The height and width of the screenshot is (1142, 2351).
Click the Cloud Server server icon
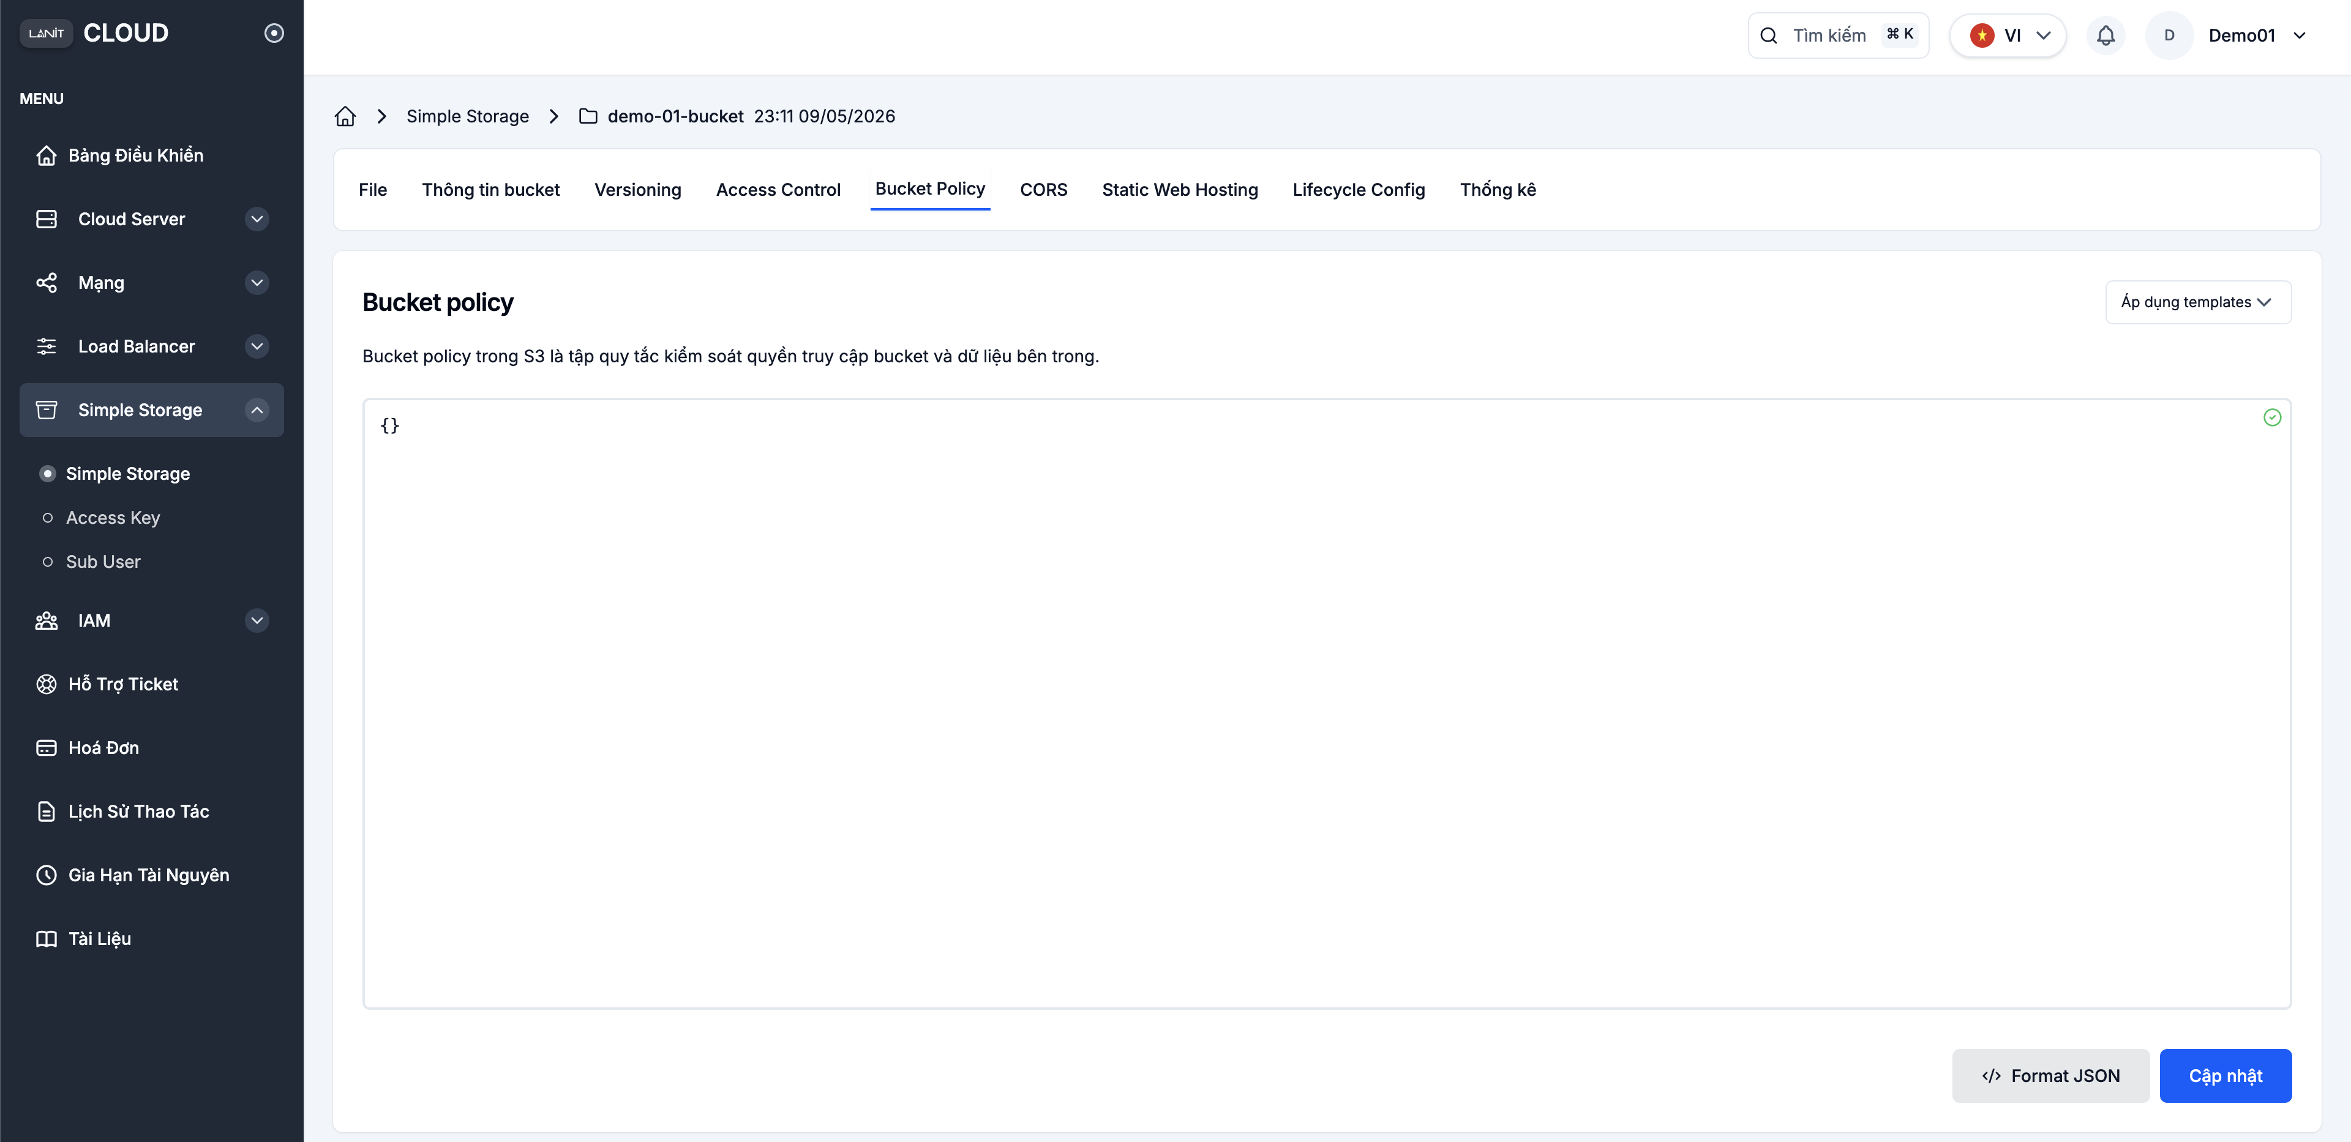tap(47, 219)
